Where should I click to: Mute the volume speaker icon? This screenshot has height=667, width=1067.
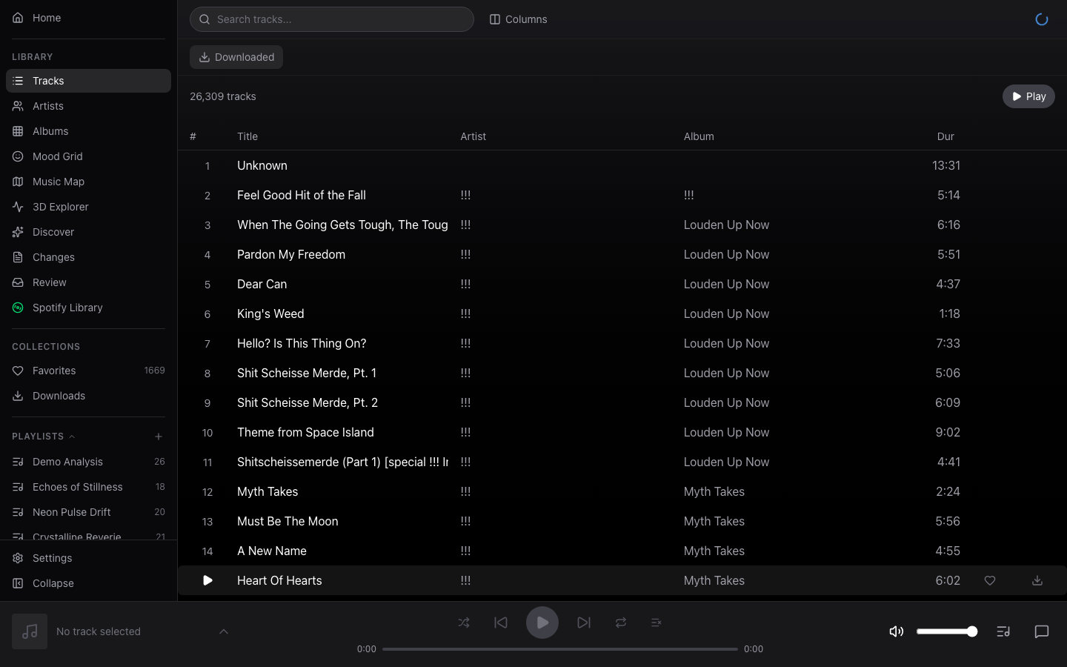(896, 631)
